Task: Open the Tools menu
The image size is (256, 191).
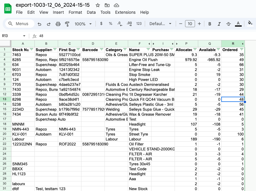Action: (x=105, y=13)
